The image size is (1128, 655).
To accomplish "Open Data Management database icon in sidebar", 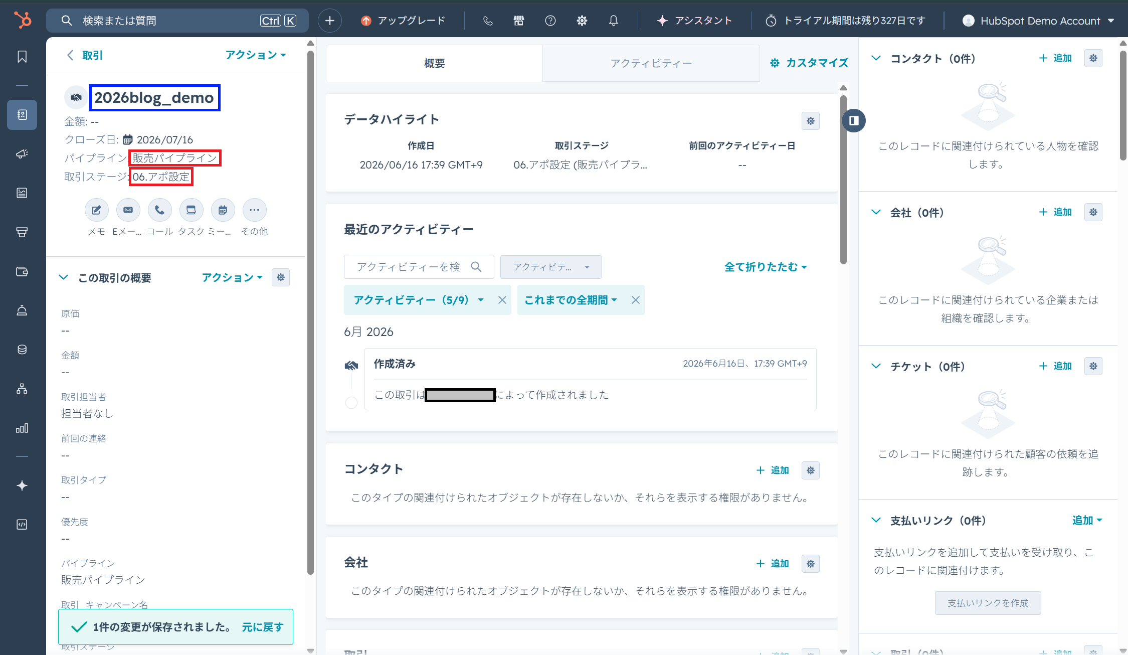I will (x=22, y=350).
